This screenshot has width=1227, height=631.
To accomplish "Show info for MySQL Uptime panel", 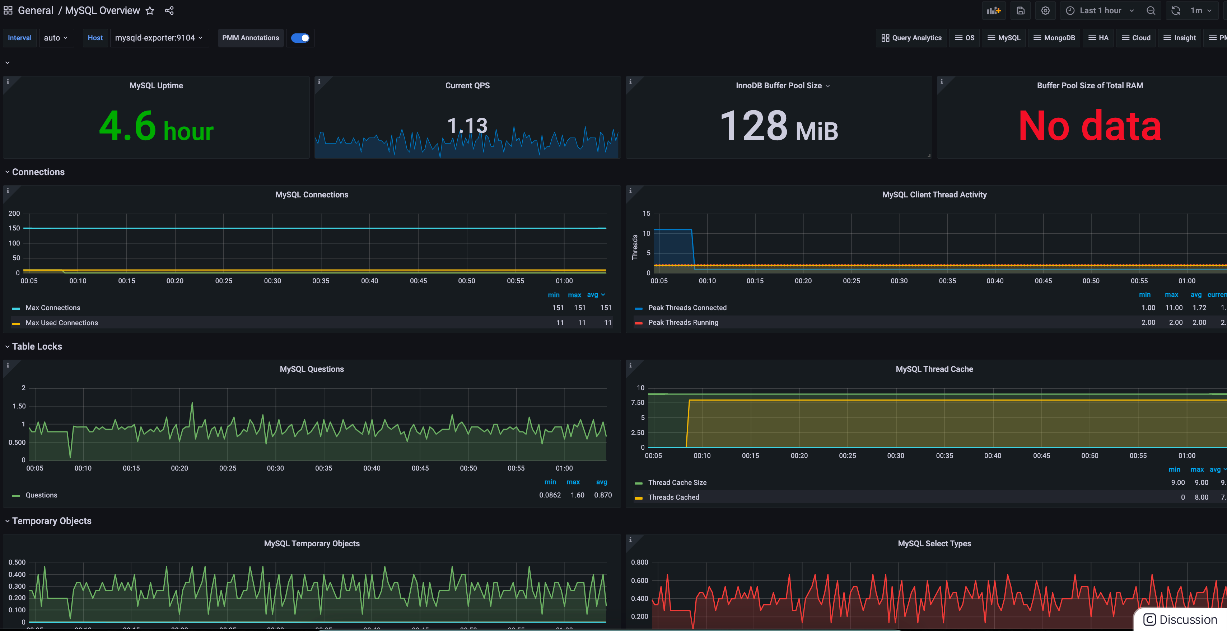I will coord(8,81).
